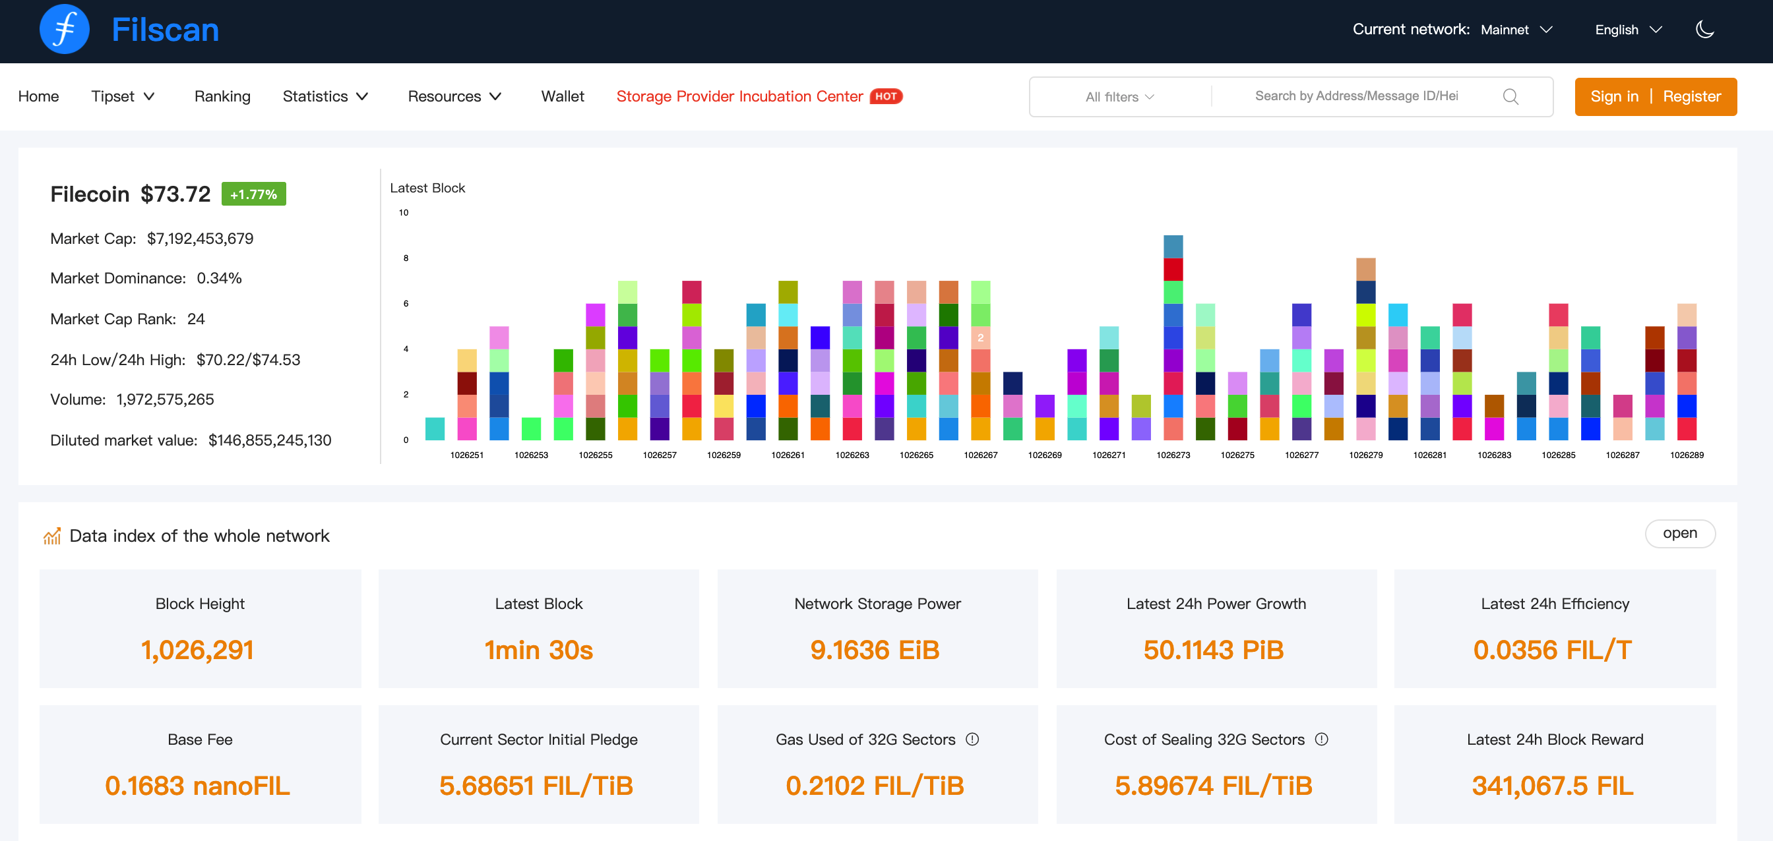Viewport: 1773px width, 841px height.
Task: Click the block segment labeled 2 in chart
Action: click(x=980, y=337)
